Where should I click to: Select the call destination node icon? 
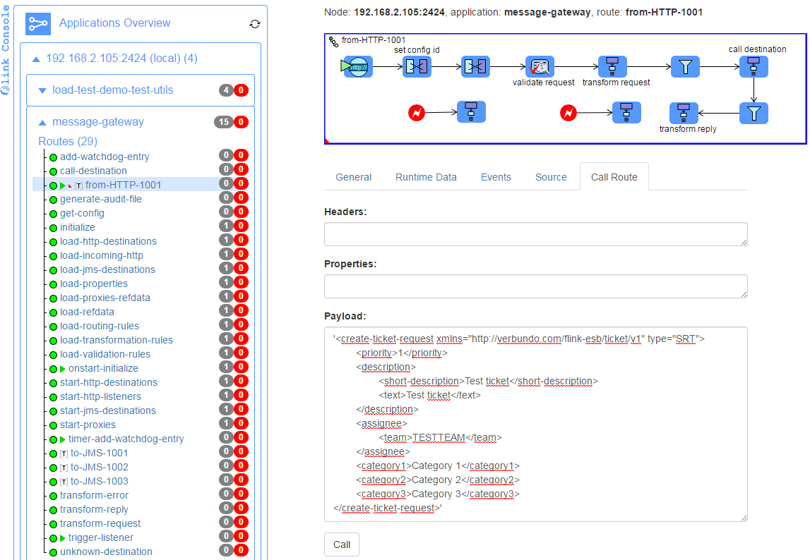[x=754, y=67]
